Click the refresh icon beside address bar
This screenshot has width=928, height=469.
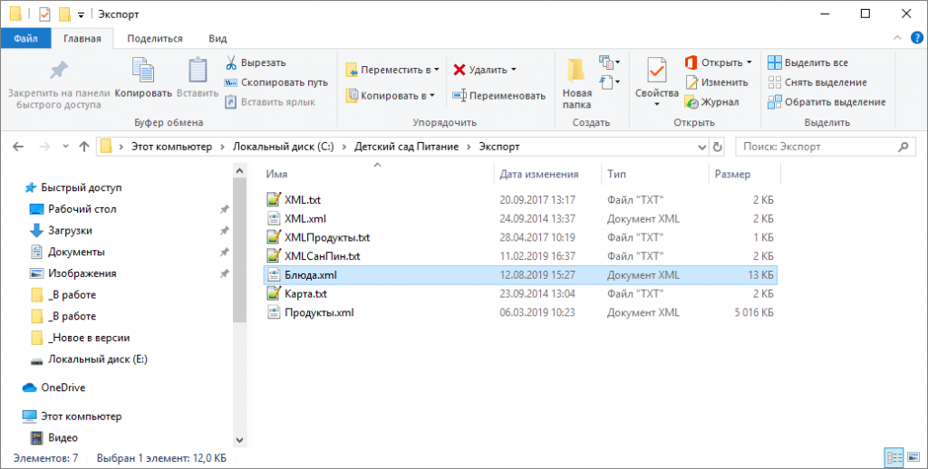point(718,146)
